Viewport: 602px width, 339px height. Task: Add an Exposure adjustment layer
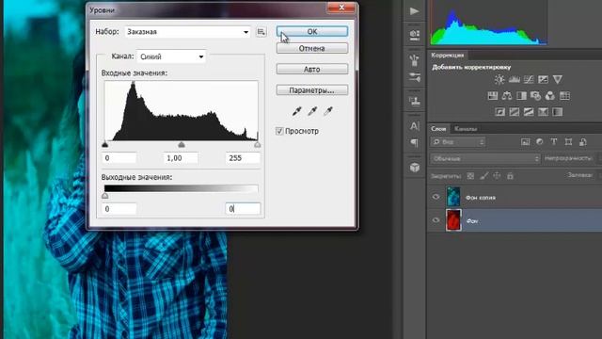click(x=544, y=79)
